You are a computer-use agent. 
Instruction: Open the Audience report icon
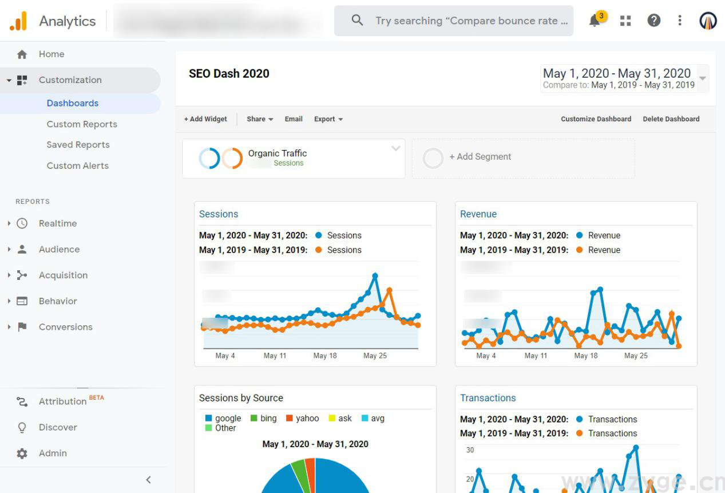[x=22, y=249]
